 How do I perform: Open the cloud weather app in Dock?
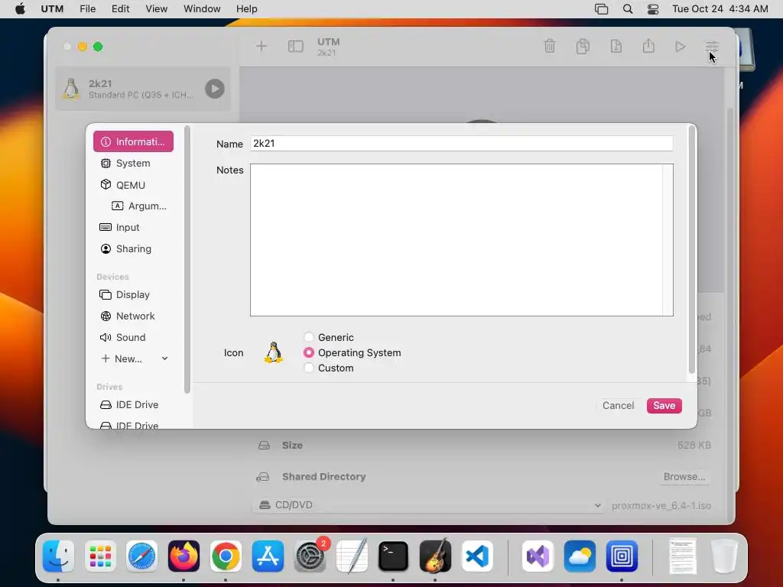point(580,556)
